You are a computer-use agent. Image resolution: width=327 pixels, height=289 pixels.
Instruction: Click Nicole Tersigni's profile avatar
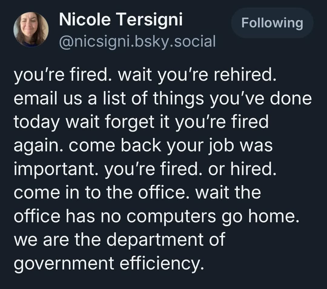pos(31,30)
